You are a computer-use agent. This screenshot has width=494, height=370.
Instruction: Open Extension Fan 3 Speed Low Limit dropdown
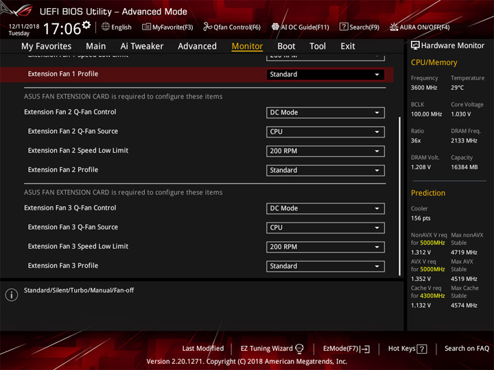click(x=325, y=247)
